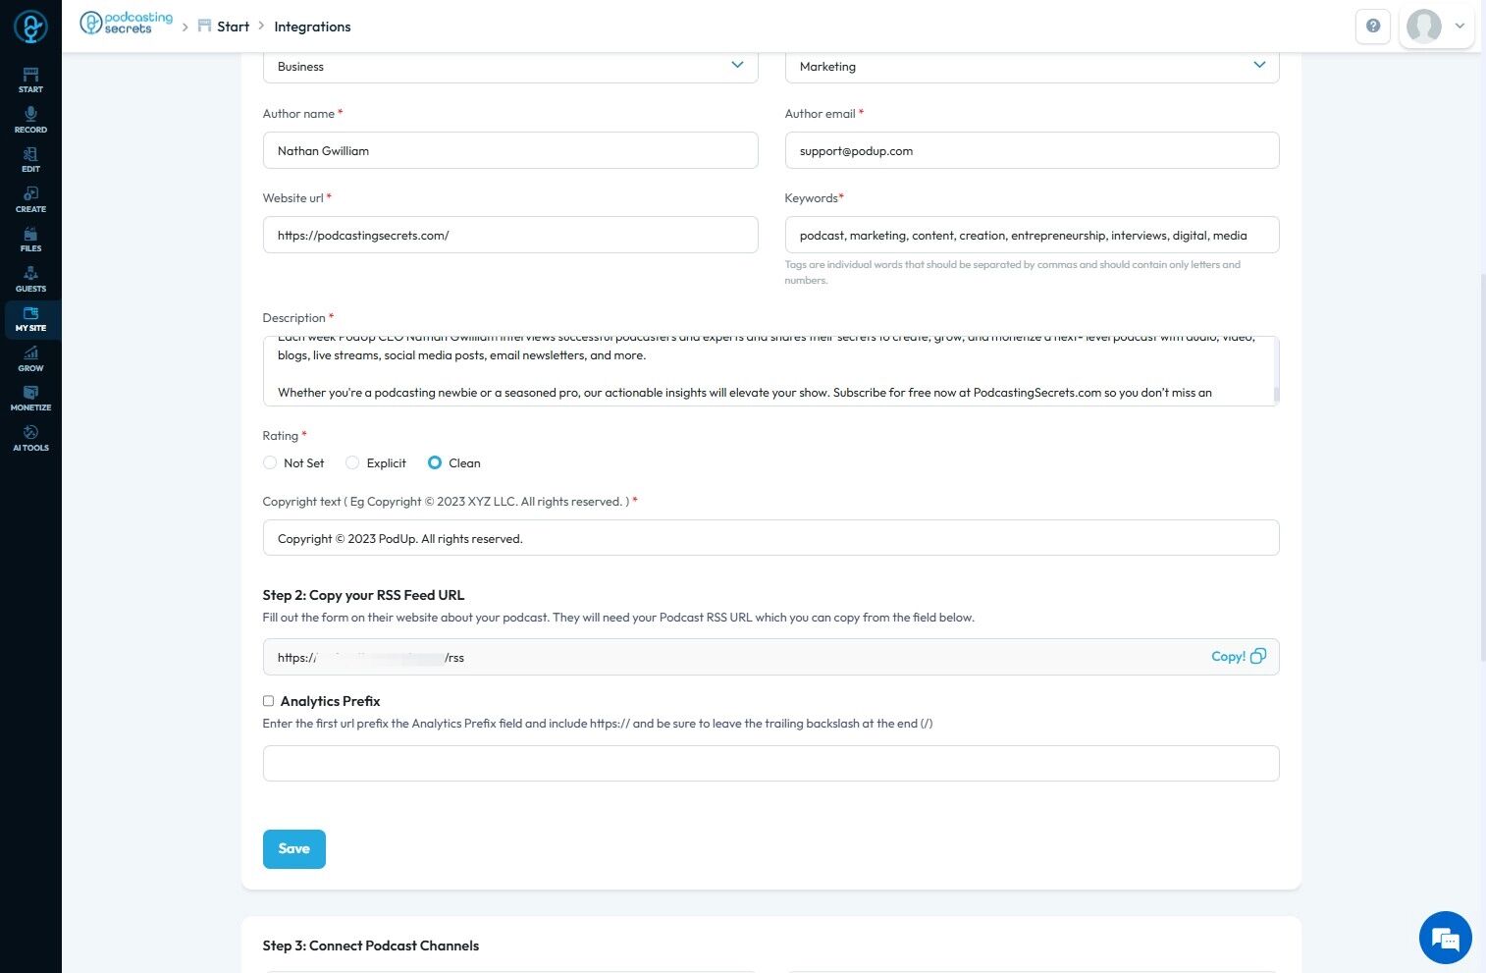Open the Grow analytics icon
The image size is (1486, 973).
click(x=30, y=358)
